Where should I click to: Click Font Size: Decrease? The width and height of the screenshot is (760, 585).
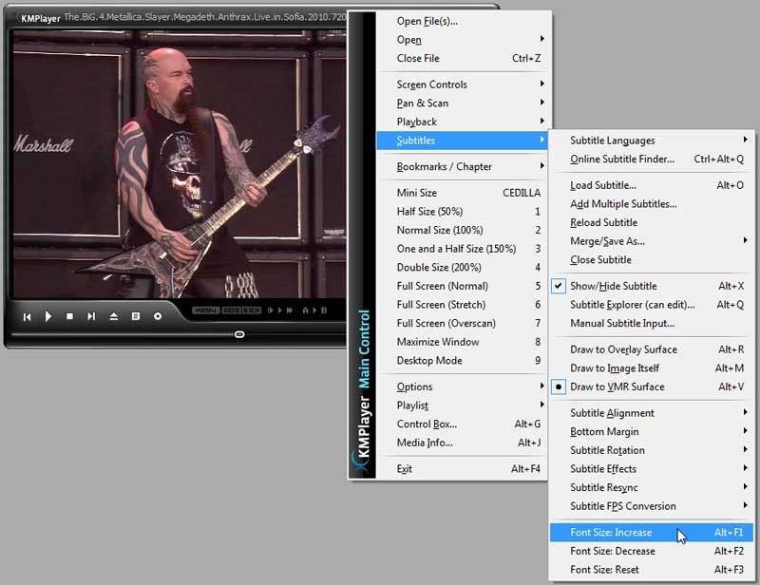[x=650, y=551]
